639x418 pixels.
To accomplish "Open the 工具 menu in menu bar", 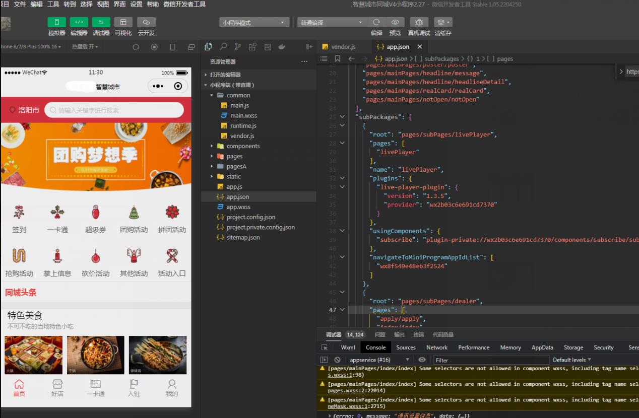I will tap(53, 4).
